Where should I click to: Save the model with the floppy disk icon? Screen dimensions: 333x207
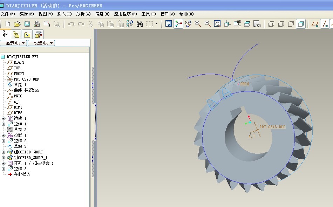(27, 24)
